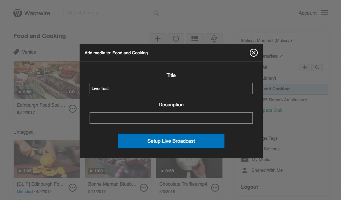Select Food and Cooking in sidebar
Viewport: 341px width, 200px height.
(295, 89)
